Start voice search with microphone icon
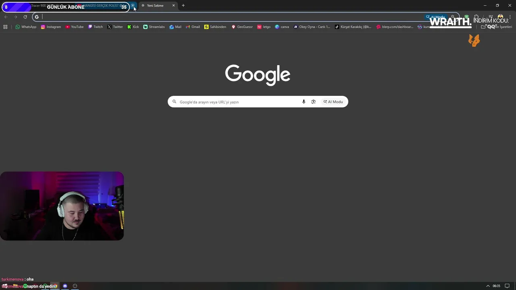The image size is (516, 290). click(x=304, y=102)
